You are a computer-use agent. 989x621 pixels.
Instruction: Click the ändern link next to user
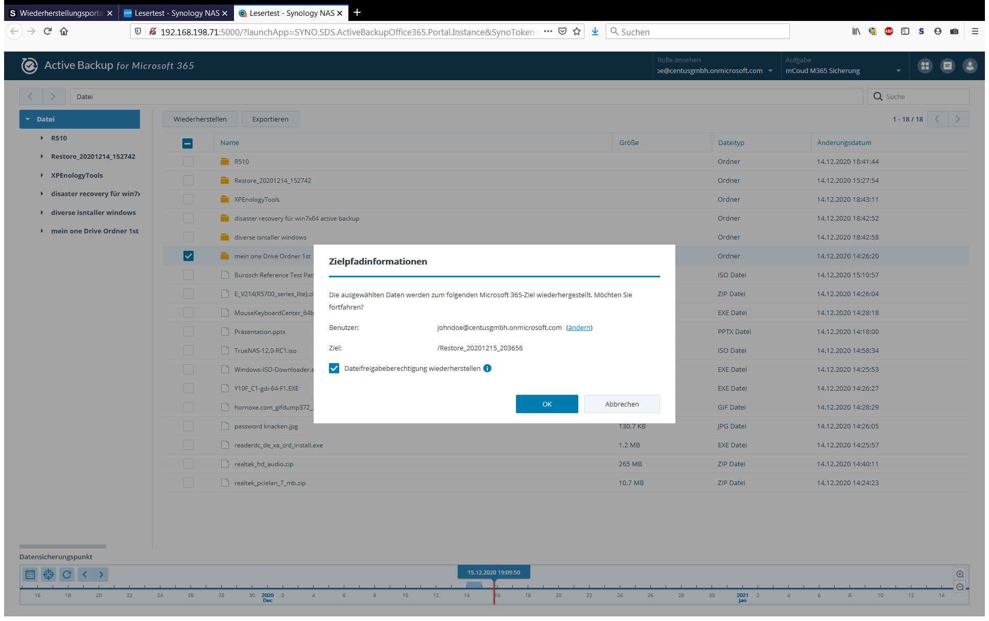pos(579,327)
